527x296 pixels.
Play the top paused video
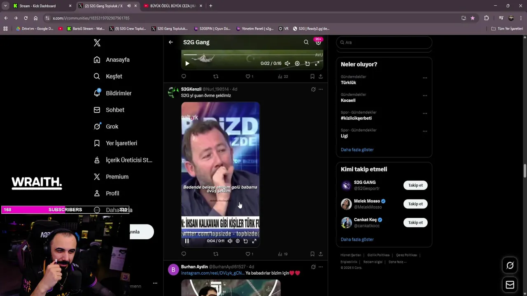tap(187, 63)
